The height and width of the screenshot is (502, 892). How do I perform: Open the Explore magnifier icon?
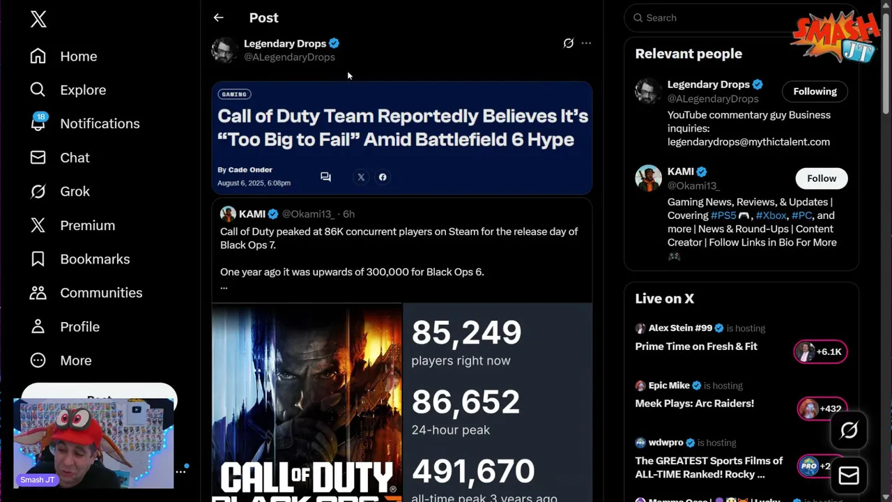pos(38,89)
